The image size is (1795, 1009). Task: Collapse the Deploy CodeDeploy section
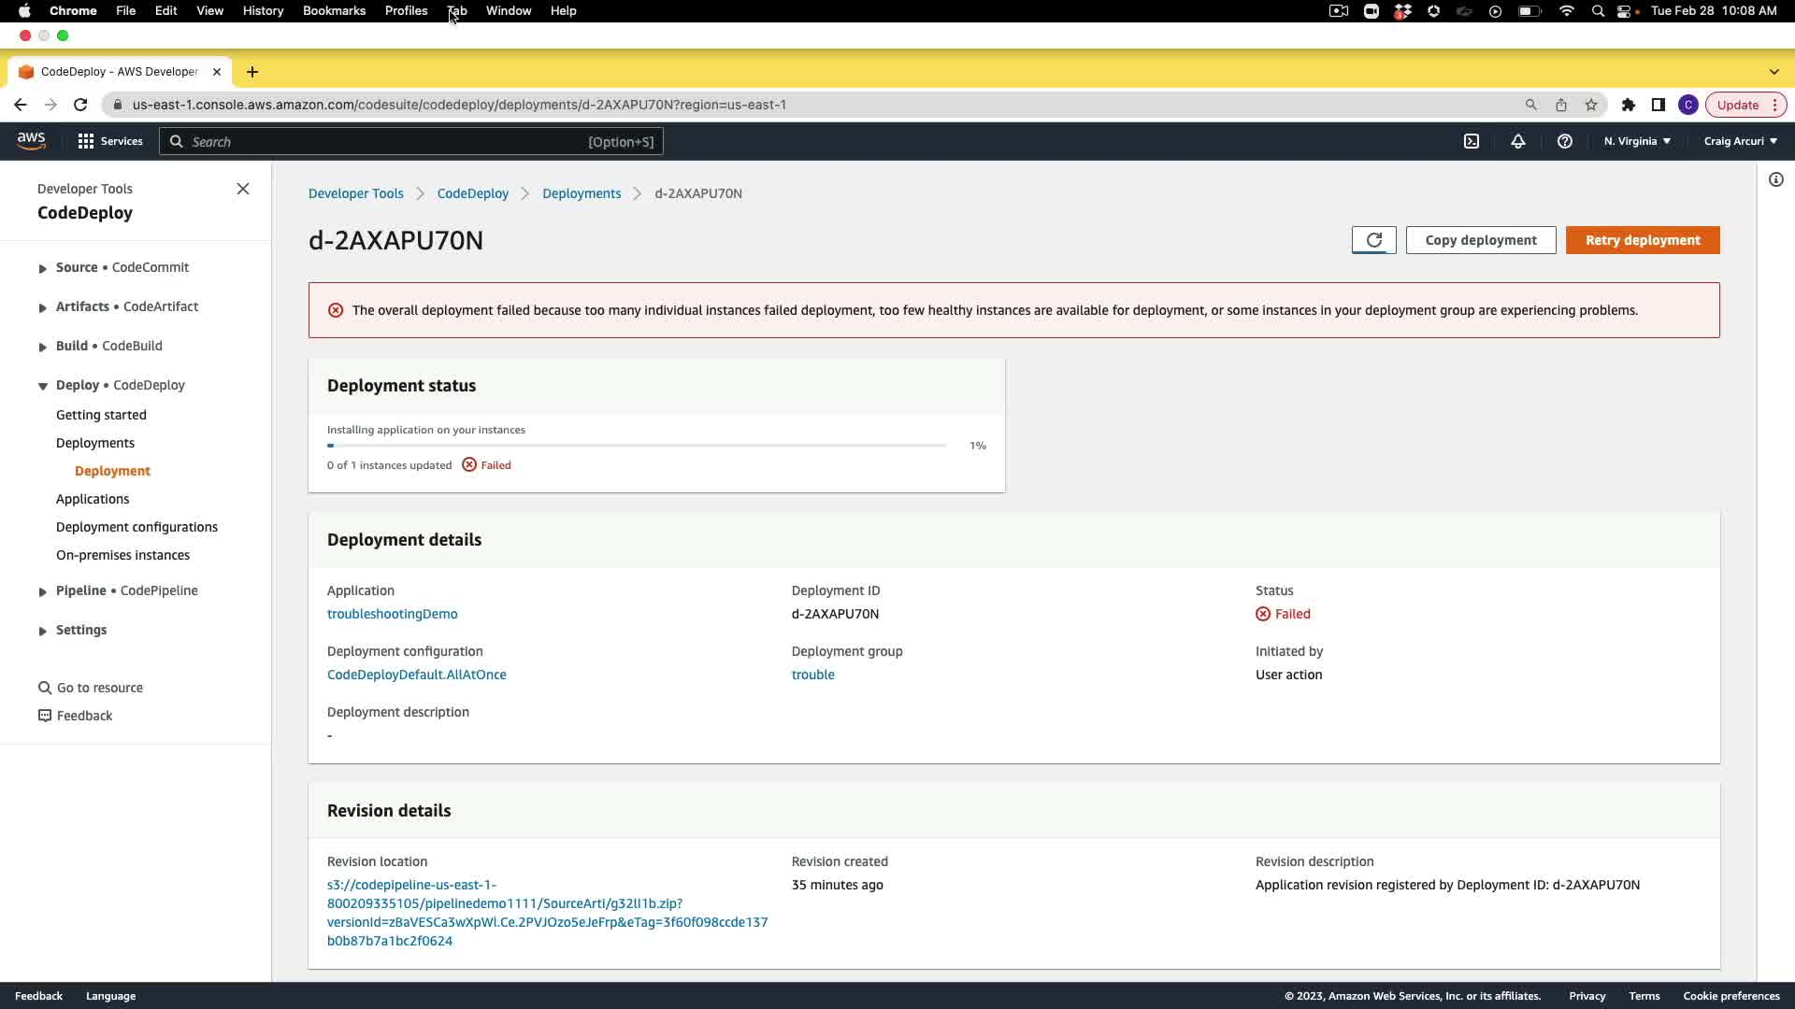[x=43, y=386]
